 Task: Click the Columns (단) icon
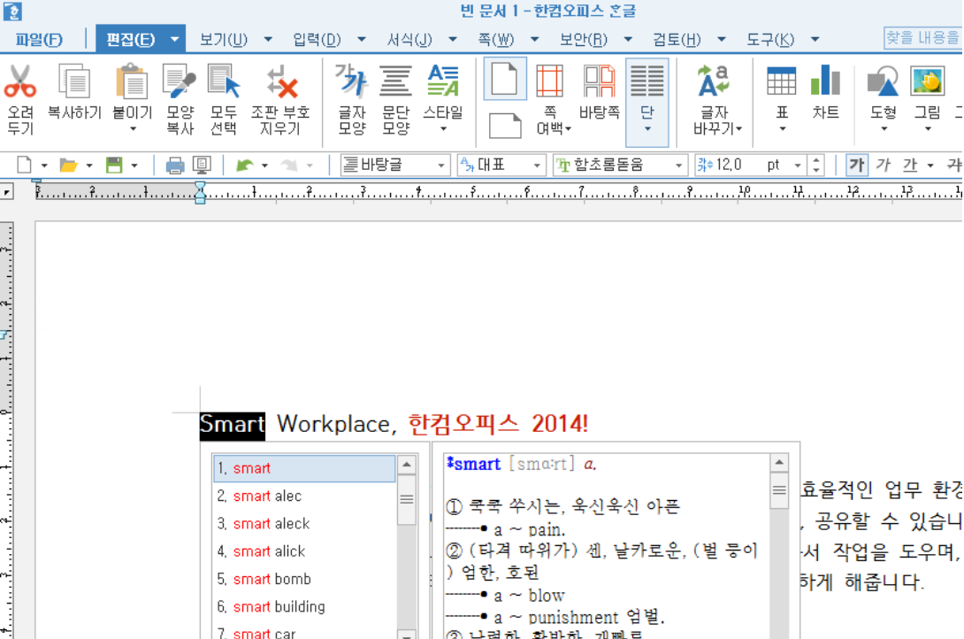click(646, 82)
